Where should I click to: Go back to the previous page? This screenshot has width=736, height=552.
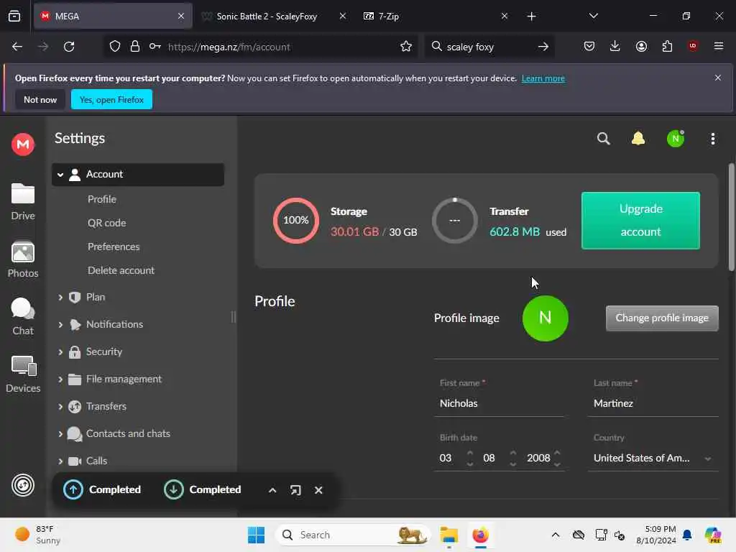17,47
